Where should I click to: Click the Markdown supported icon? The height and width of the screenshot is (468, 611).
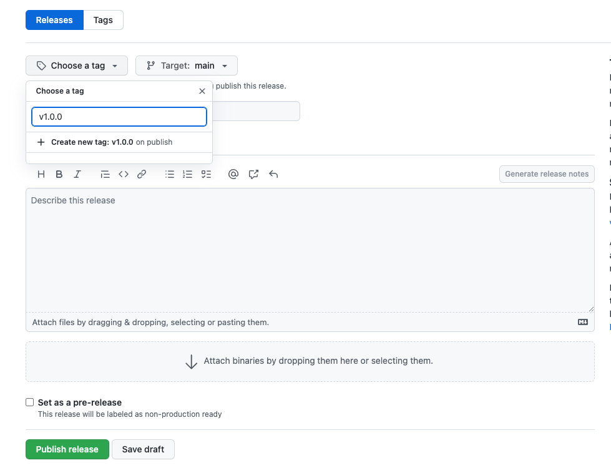(x=582, y=322)
